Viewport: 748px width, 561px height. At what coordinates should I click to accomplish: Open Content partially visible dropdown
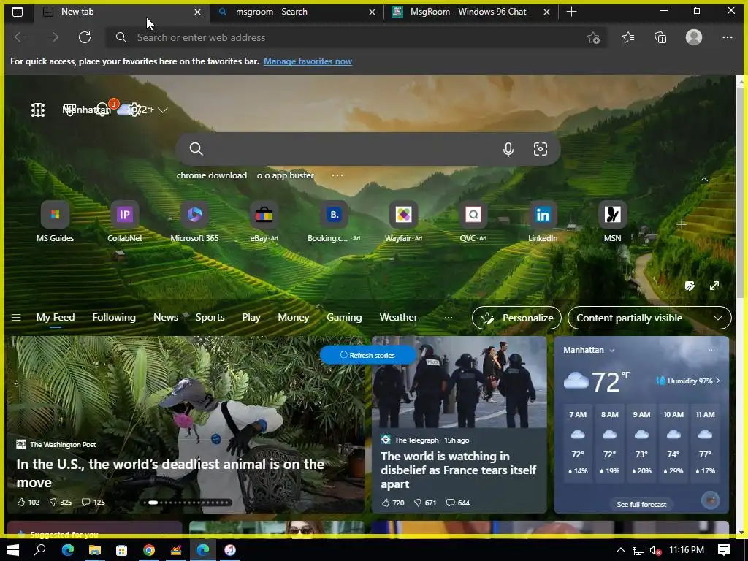pos(649,318)
